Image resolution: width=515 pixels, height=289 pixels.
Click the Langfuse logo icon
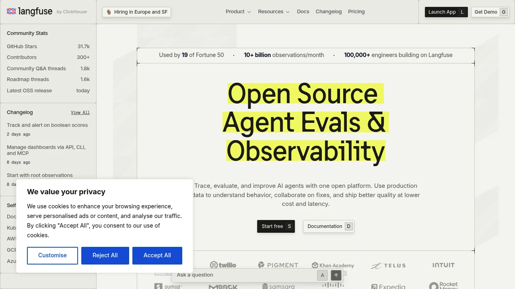(11, 12)
